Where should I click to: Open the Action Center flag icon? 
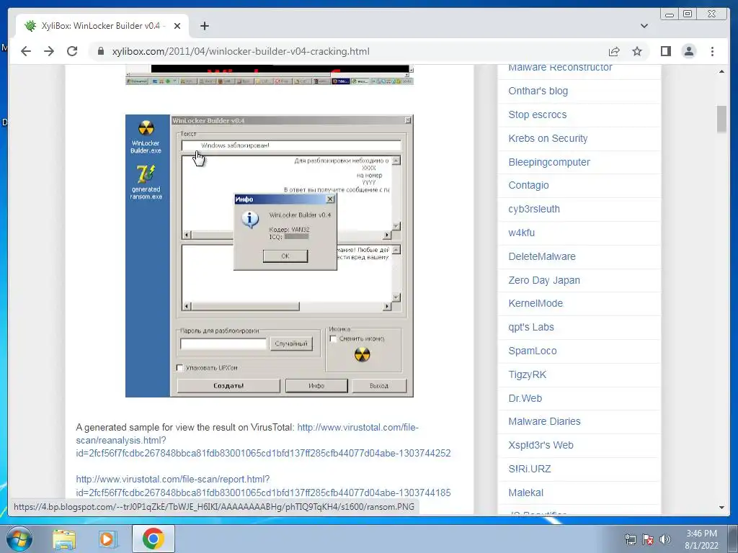coord(648,539)
